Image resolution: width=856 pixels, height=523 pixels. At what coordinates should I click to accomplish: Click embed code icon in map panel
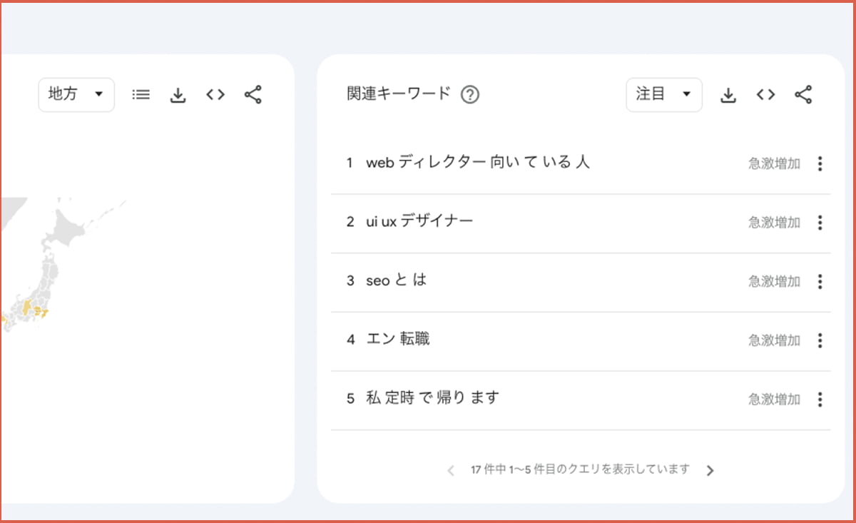[x=215, y=94]
